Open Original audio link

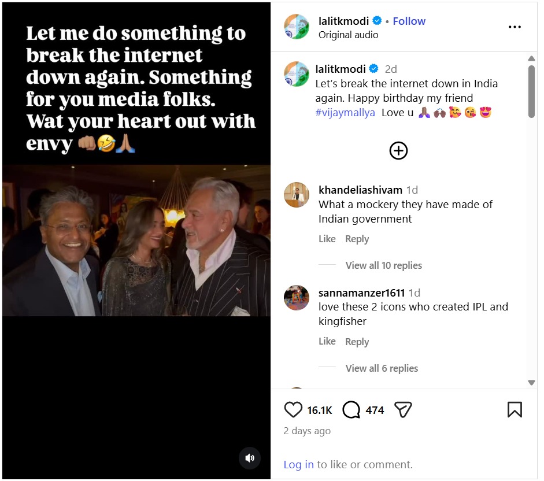point(348,35)
